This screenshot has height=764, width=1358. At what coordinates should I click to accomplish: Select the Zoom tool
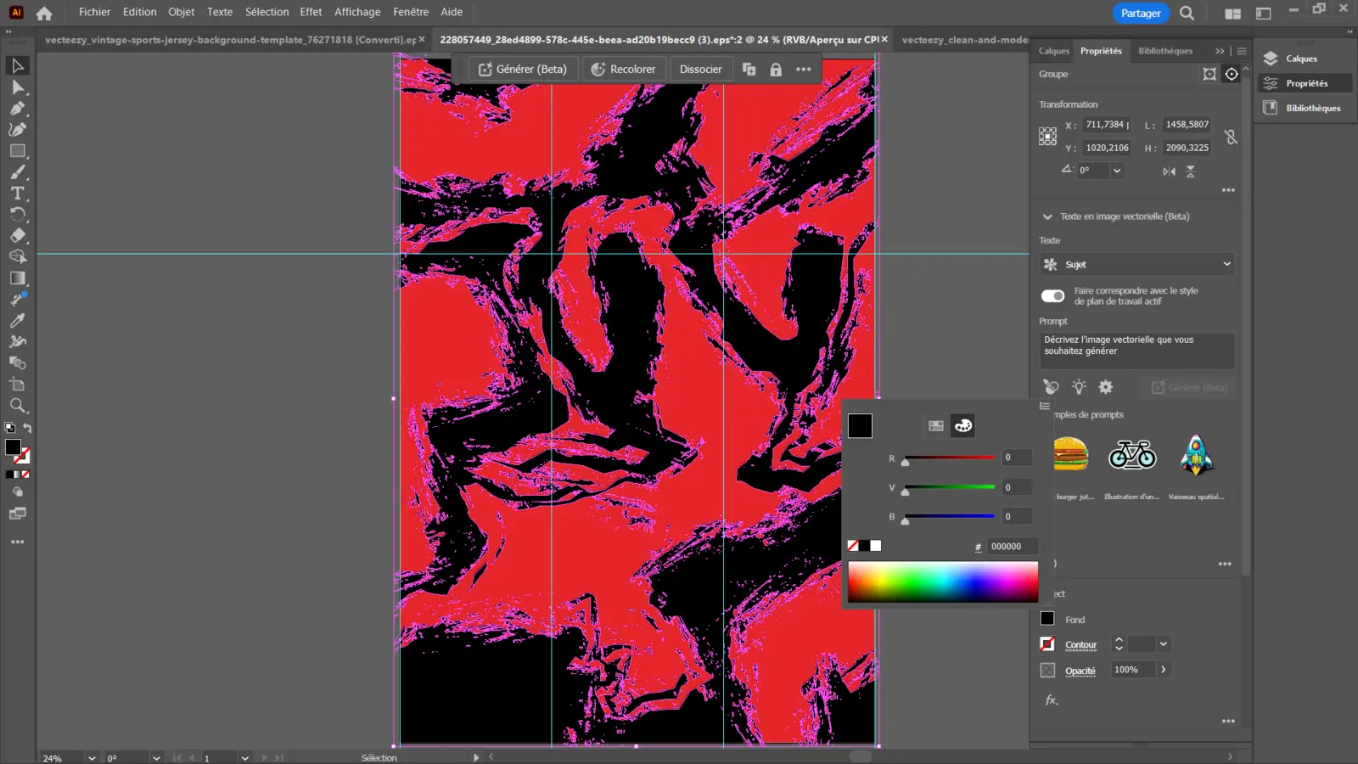click(x=17, y=406)
